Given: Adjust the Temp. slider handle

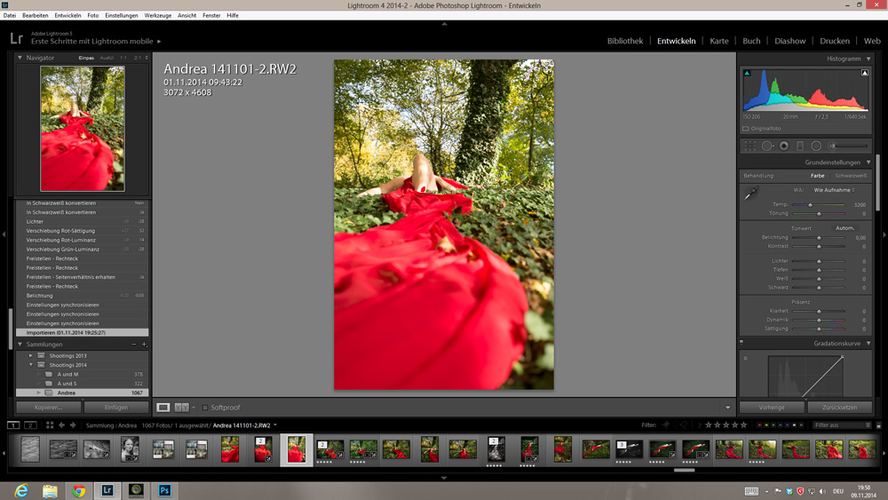Looking at the screenshot, I should [x=810, y=205].
